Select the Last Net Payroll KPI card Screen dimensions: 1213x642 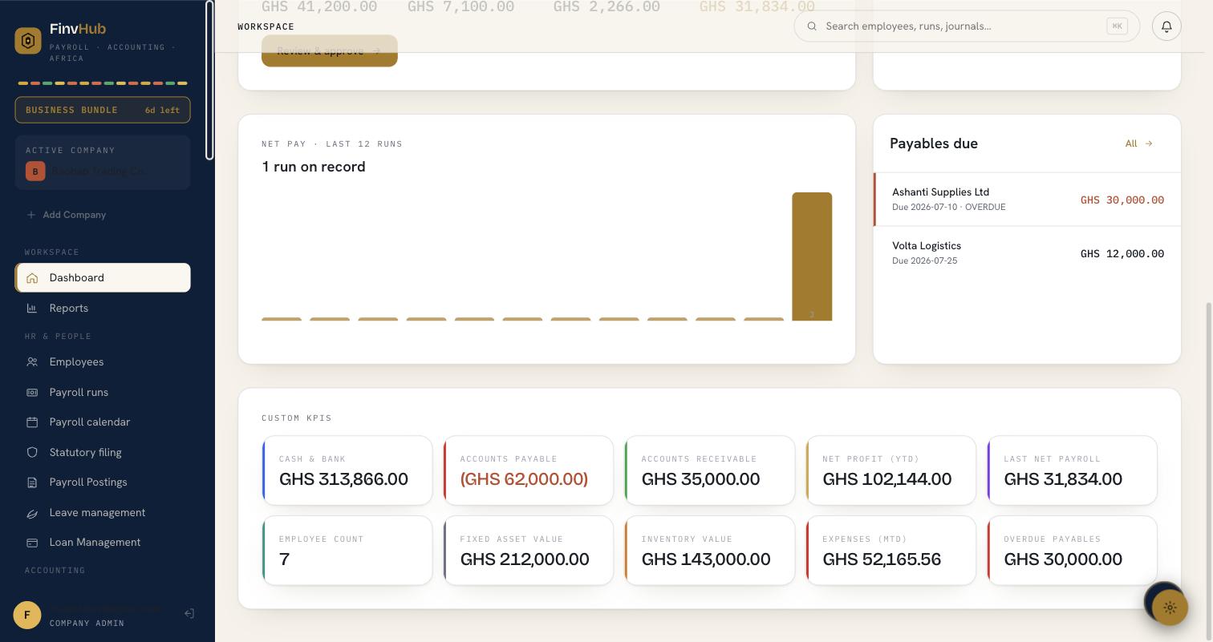pyautogui.click(x=1073, y=470)
